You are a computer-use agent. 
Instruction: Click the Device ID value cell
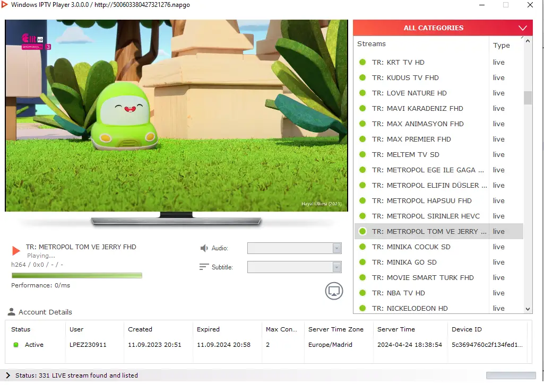tap(487, 345)
